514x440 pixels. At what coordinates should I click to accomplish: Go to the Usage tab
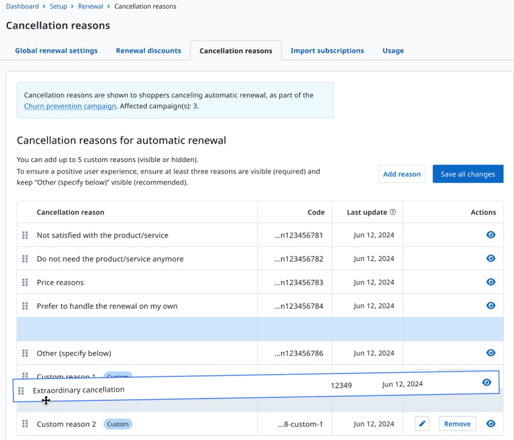393,51
